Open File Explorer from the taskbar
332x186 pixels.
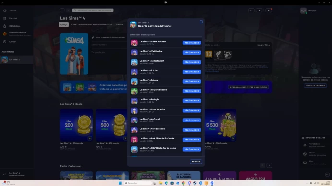[x=161, y=183]
